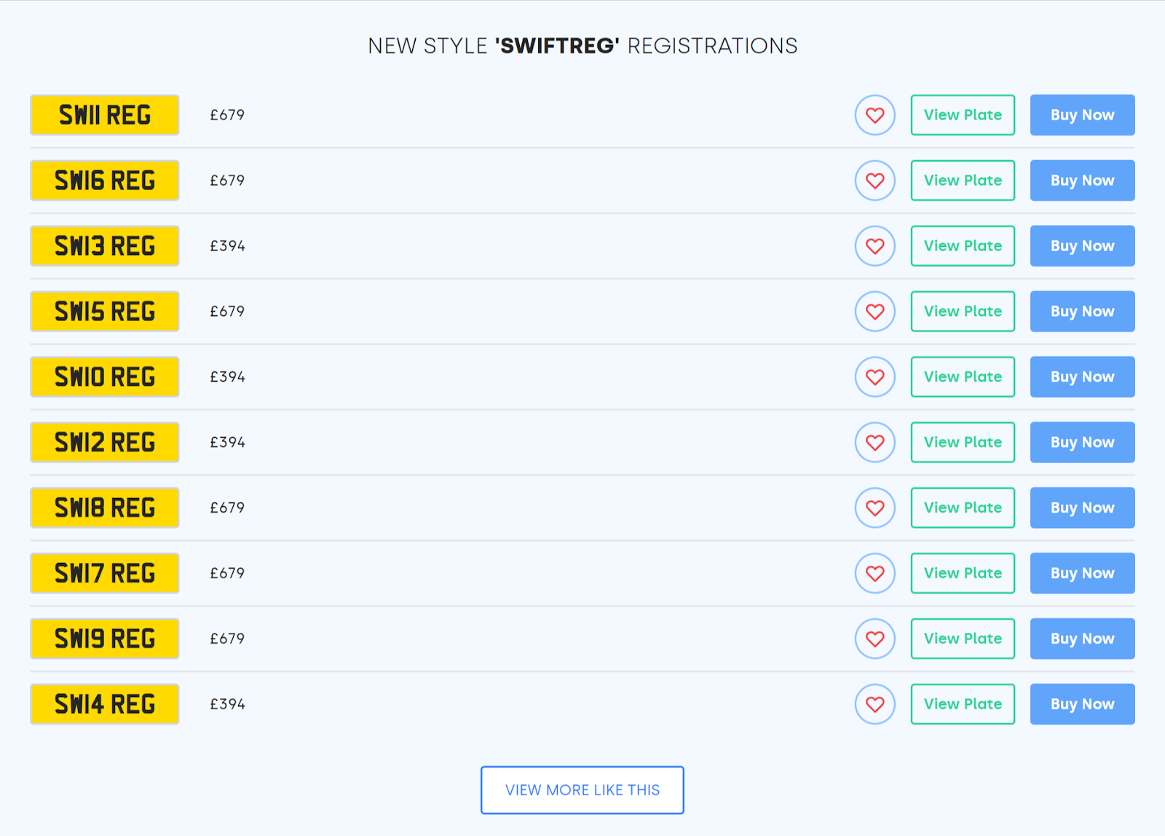View Plate for SW15 REG

click(963, 312)
